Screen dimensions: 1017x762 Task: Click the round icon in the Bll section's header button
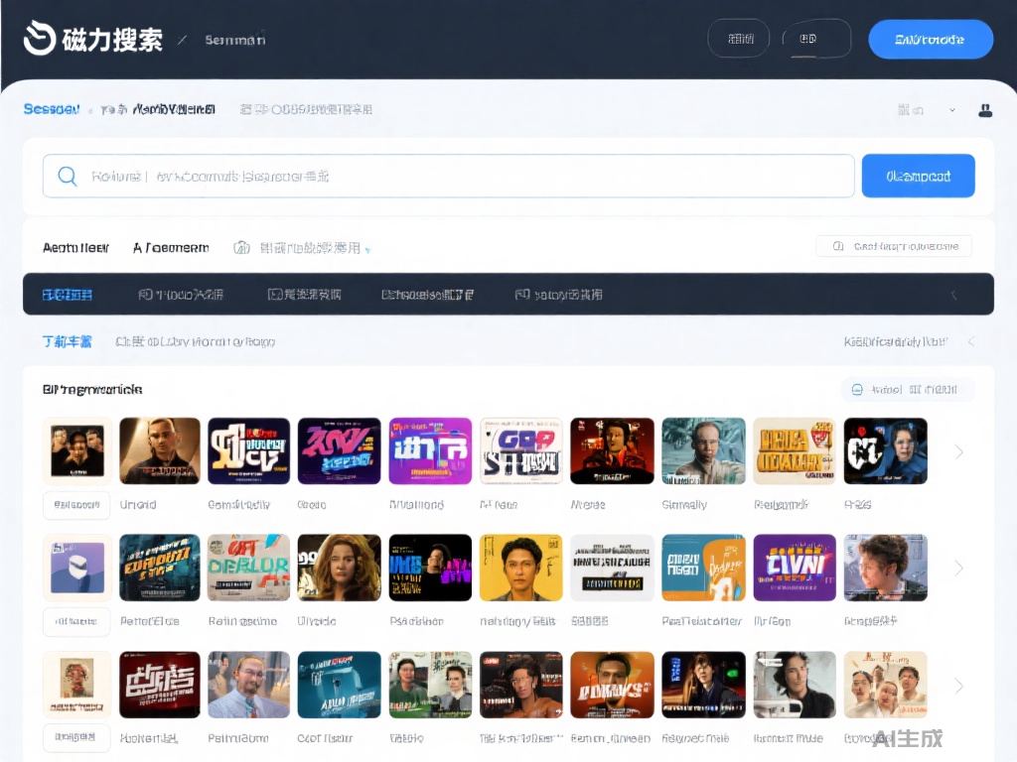(857, 389)
